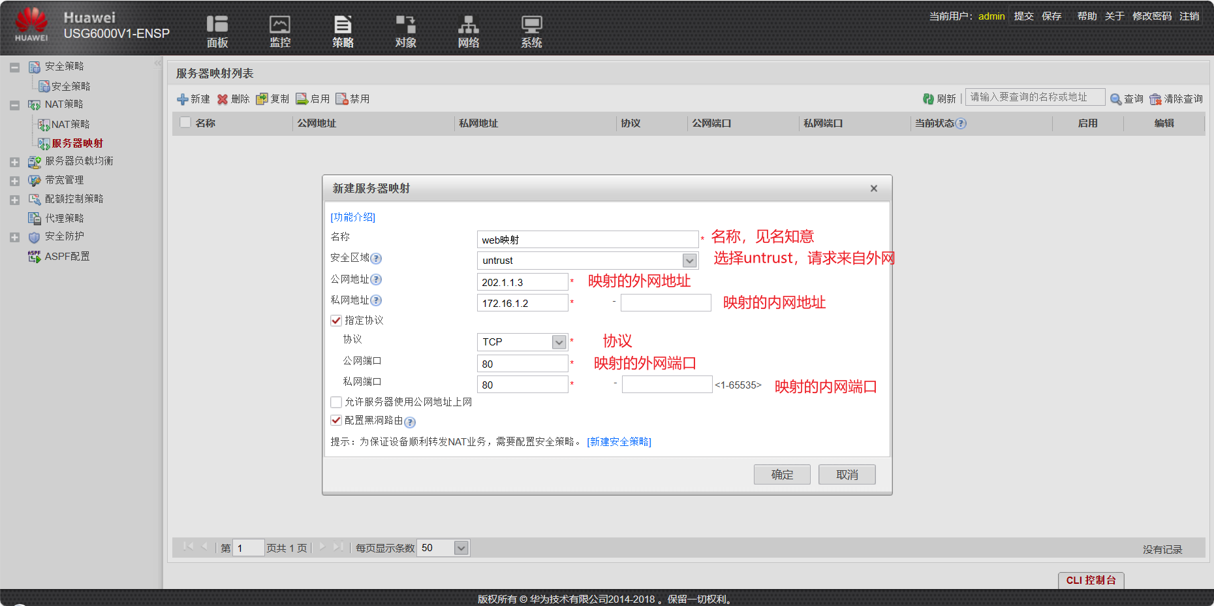
Task: Select the 监控 monitoring icon
Action: 279,31
